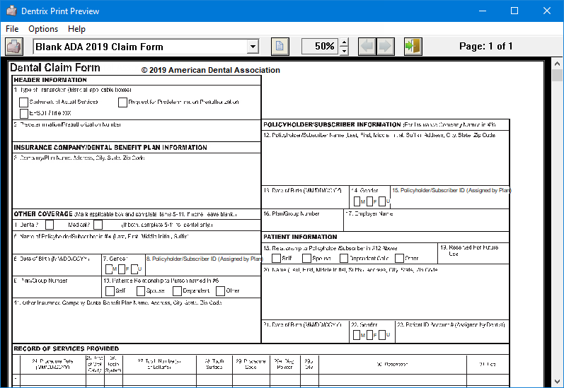
Task: Check Other box in Patient Information relationship
Action: tap(399, 258)
